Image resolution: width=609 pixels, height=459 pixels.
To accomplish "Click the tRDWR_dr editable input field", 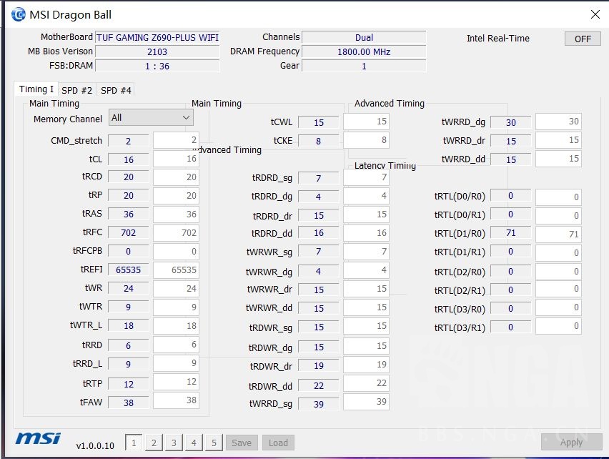I will click(366, 365).
